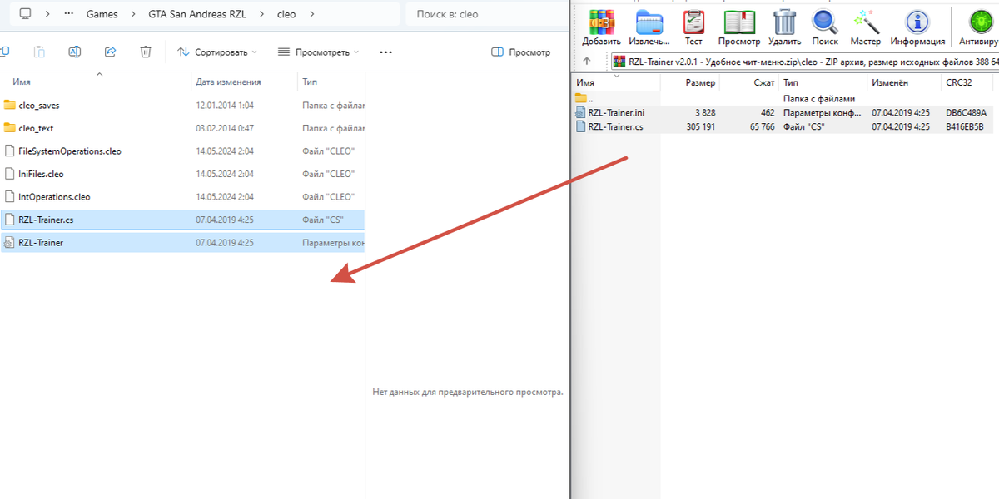Screen dimensions: 999x499
Task: Click the DB6C489A CRC32 value
Action: [966, 112]
